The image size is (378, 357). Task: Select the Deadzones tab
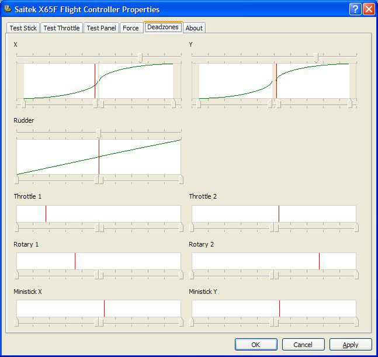click(x=163, y=27)
